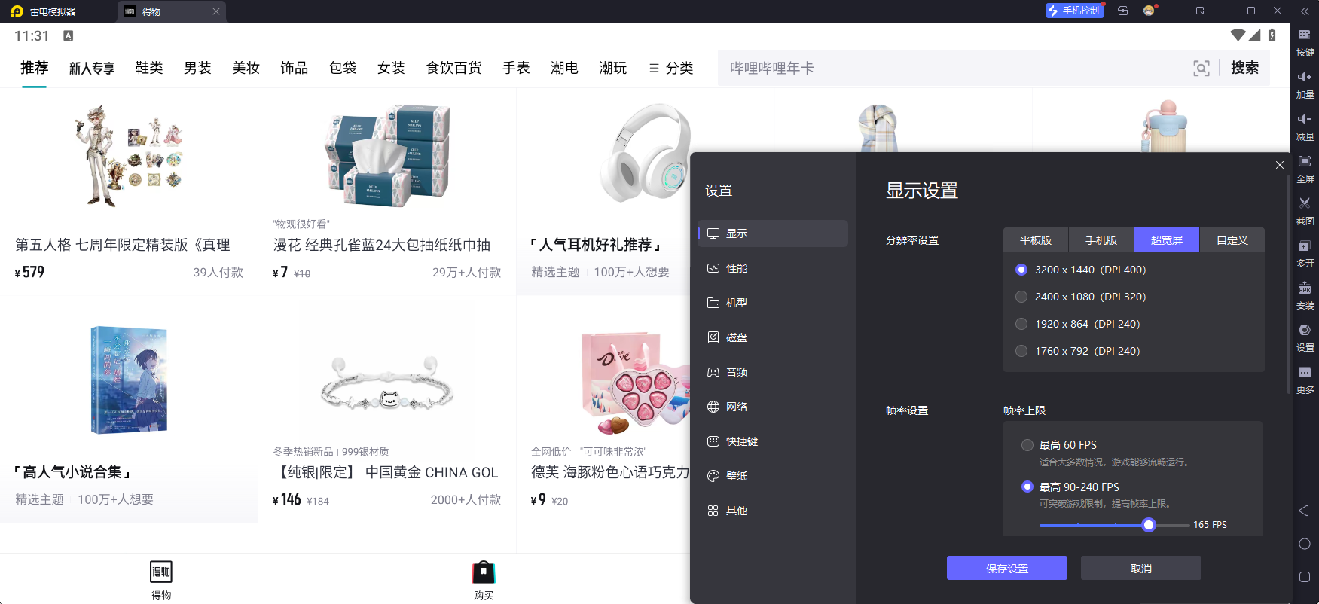Viewport: 1319px width, 604px height.
Task: Go to the 美妆 category tab
Action: [246, 68]
